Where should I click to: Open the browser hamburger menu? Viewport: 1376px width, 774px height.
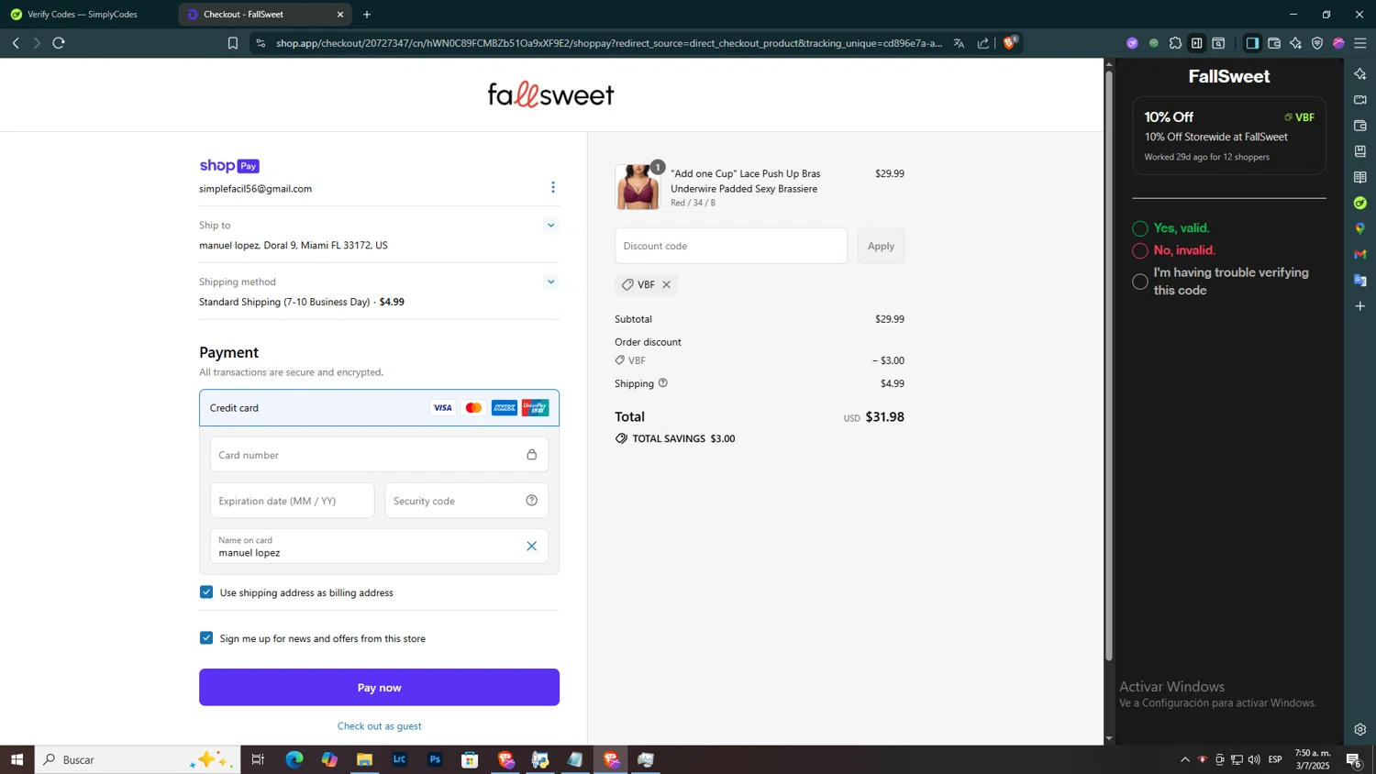1360,43
